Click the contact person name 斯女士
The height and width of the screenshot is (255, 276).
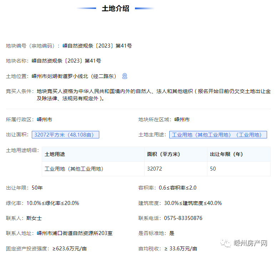pos(34,218)
